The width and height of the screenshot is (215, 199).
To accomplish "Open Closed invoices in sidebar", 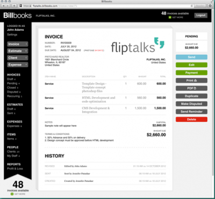I will tap(12, 88).
